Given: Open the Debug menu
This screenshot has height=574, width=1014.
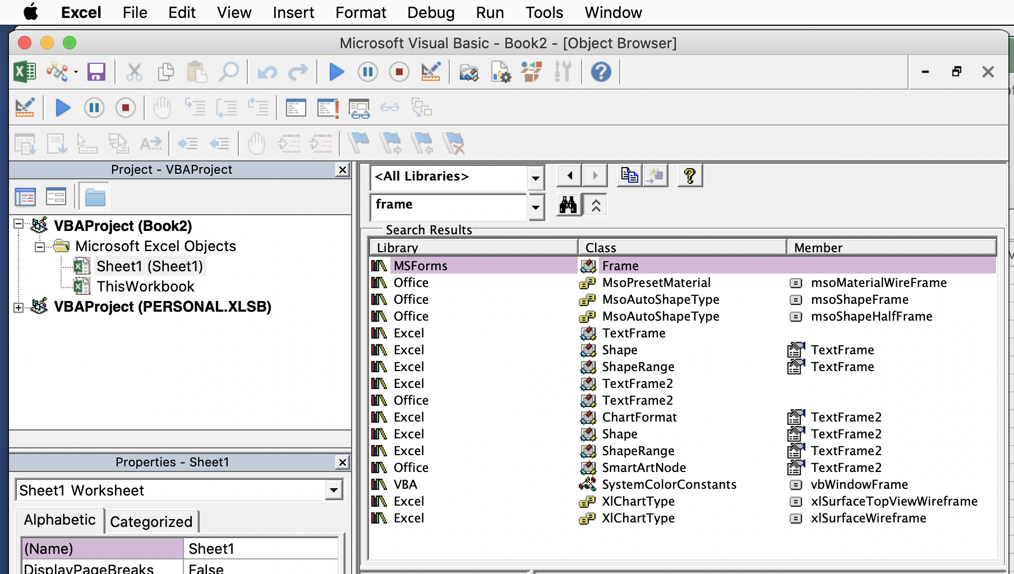Looking at the screenshot, I should tap(431, 12).
